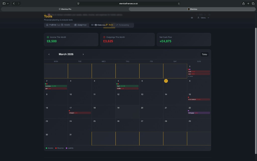257x161 pixels.
Task: Open the Assets tab icon
Action: click(x=62, y=25)
